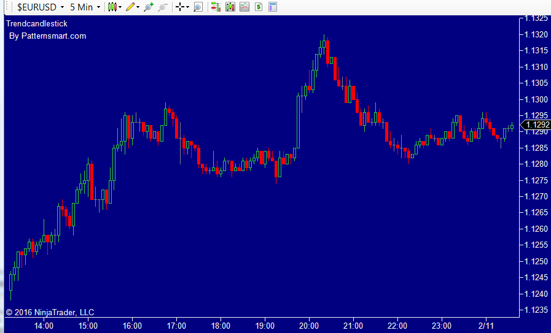Viewport: 551px width, 333px height.
Task: Click the 1.1300 price axis label
Action: [x=536, y=99]
